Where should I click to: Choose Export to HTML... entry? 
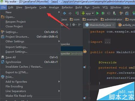30,72
